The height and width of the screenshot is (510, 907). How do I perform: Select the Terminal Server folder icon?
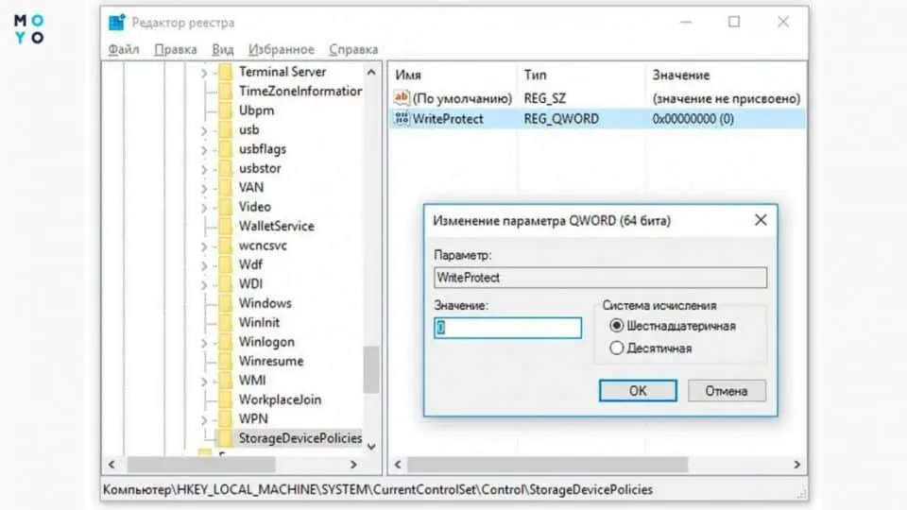(225, 72)
